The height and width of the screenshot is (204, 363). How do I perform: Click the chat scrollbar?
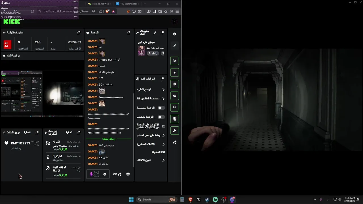click(x=134, y=130)
